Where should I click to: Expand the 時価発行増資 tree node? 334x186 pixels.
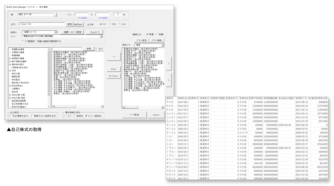(x=10, y=59)
